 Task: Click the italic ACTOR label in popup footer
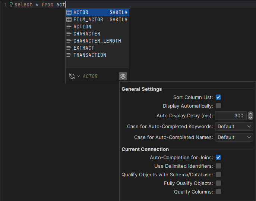coord(90,76)
